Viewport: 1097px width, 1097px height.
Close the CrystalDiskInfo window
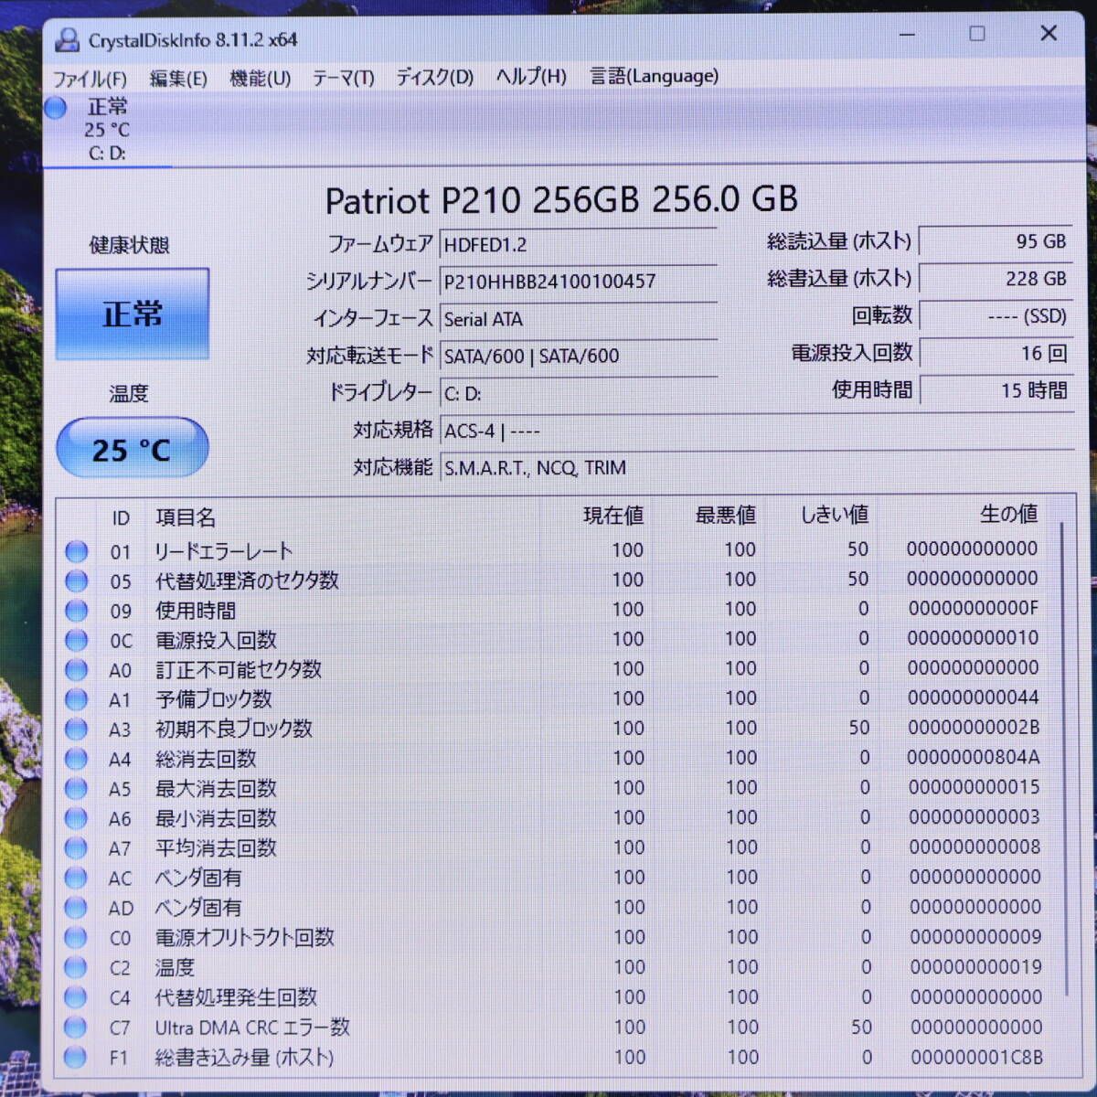[1049, 33]
